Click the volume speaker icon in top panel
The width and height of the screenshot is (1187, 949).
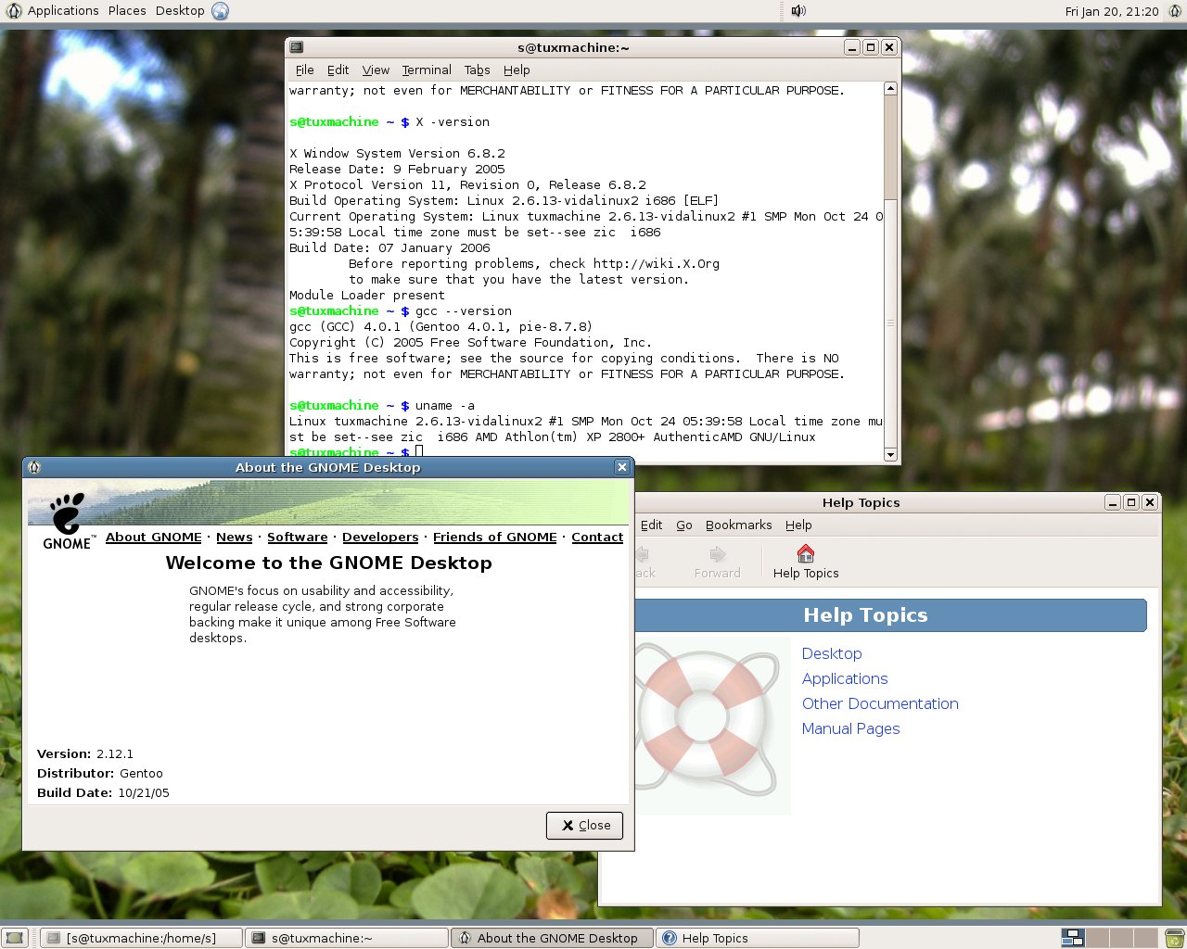point(798,11)
